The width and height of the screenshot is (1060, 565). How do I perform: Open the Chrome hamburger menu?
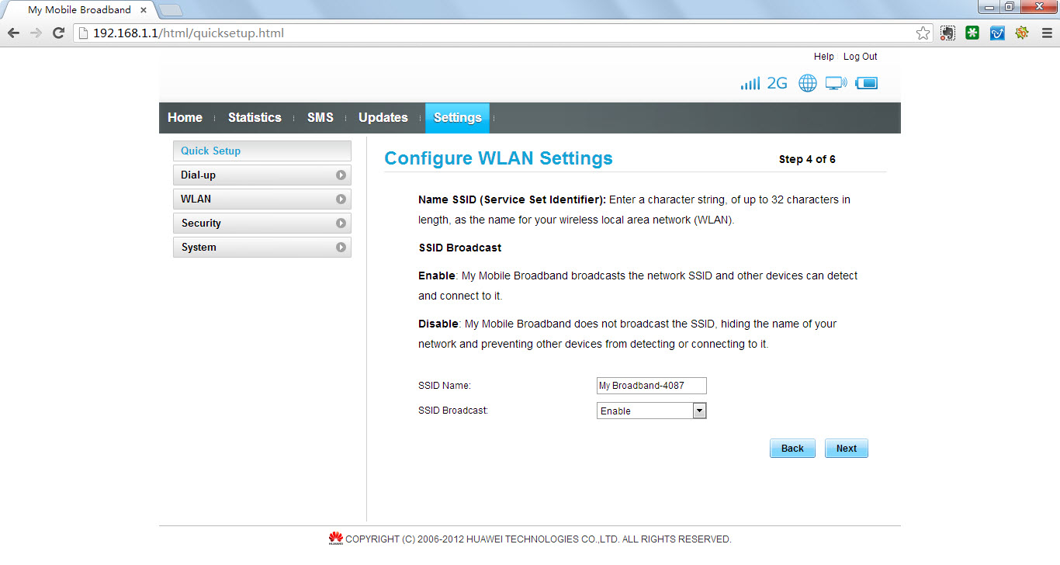coord(1046,33)
